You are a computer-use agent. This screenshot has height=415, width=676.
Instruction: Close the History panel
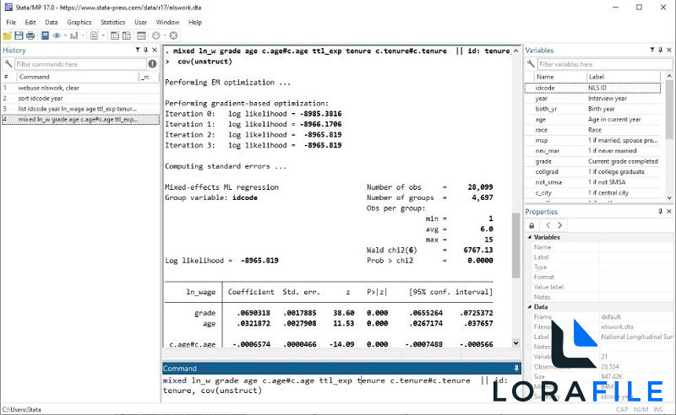(x=155, y=50)
